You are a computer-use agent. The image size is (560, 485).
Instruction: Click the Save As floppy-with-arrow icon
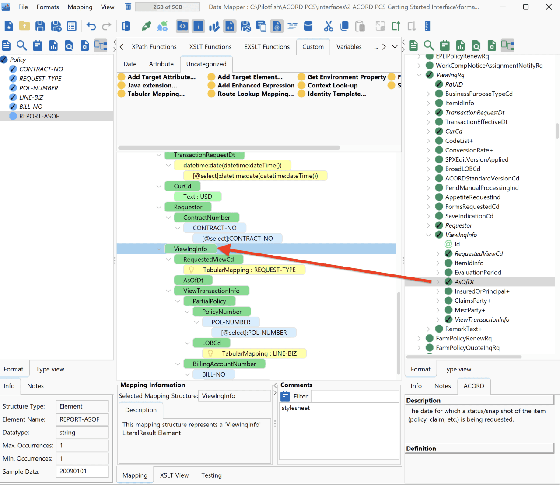(x=56, y=26)
